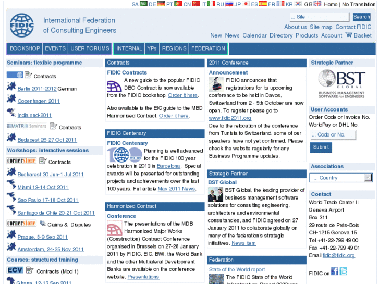Open the Products link
Viewport: 379px width, 284px height.
pyautogui.click(x=307, y=35)
